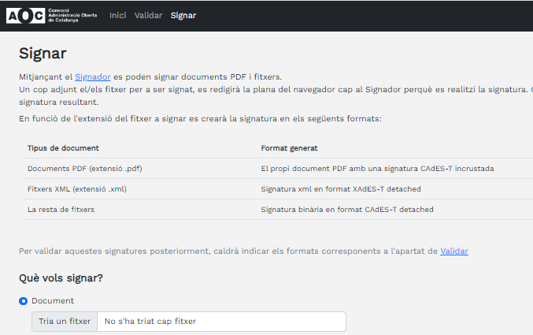Select the La resta de fitxers row

278,210
